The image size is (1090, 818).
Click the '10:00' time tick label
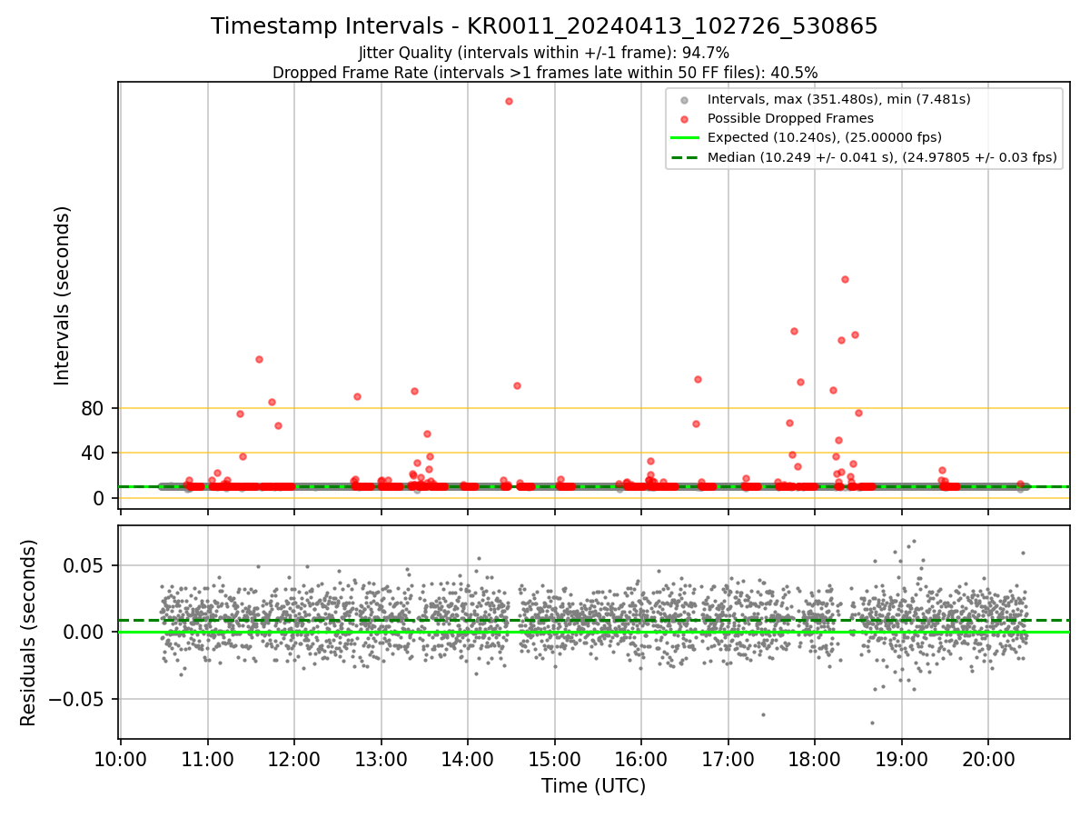coord(121,758)
